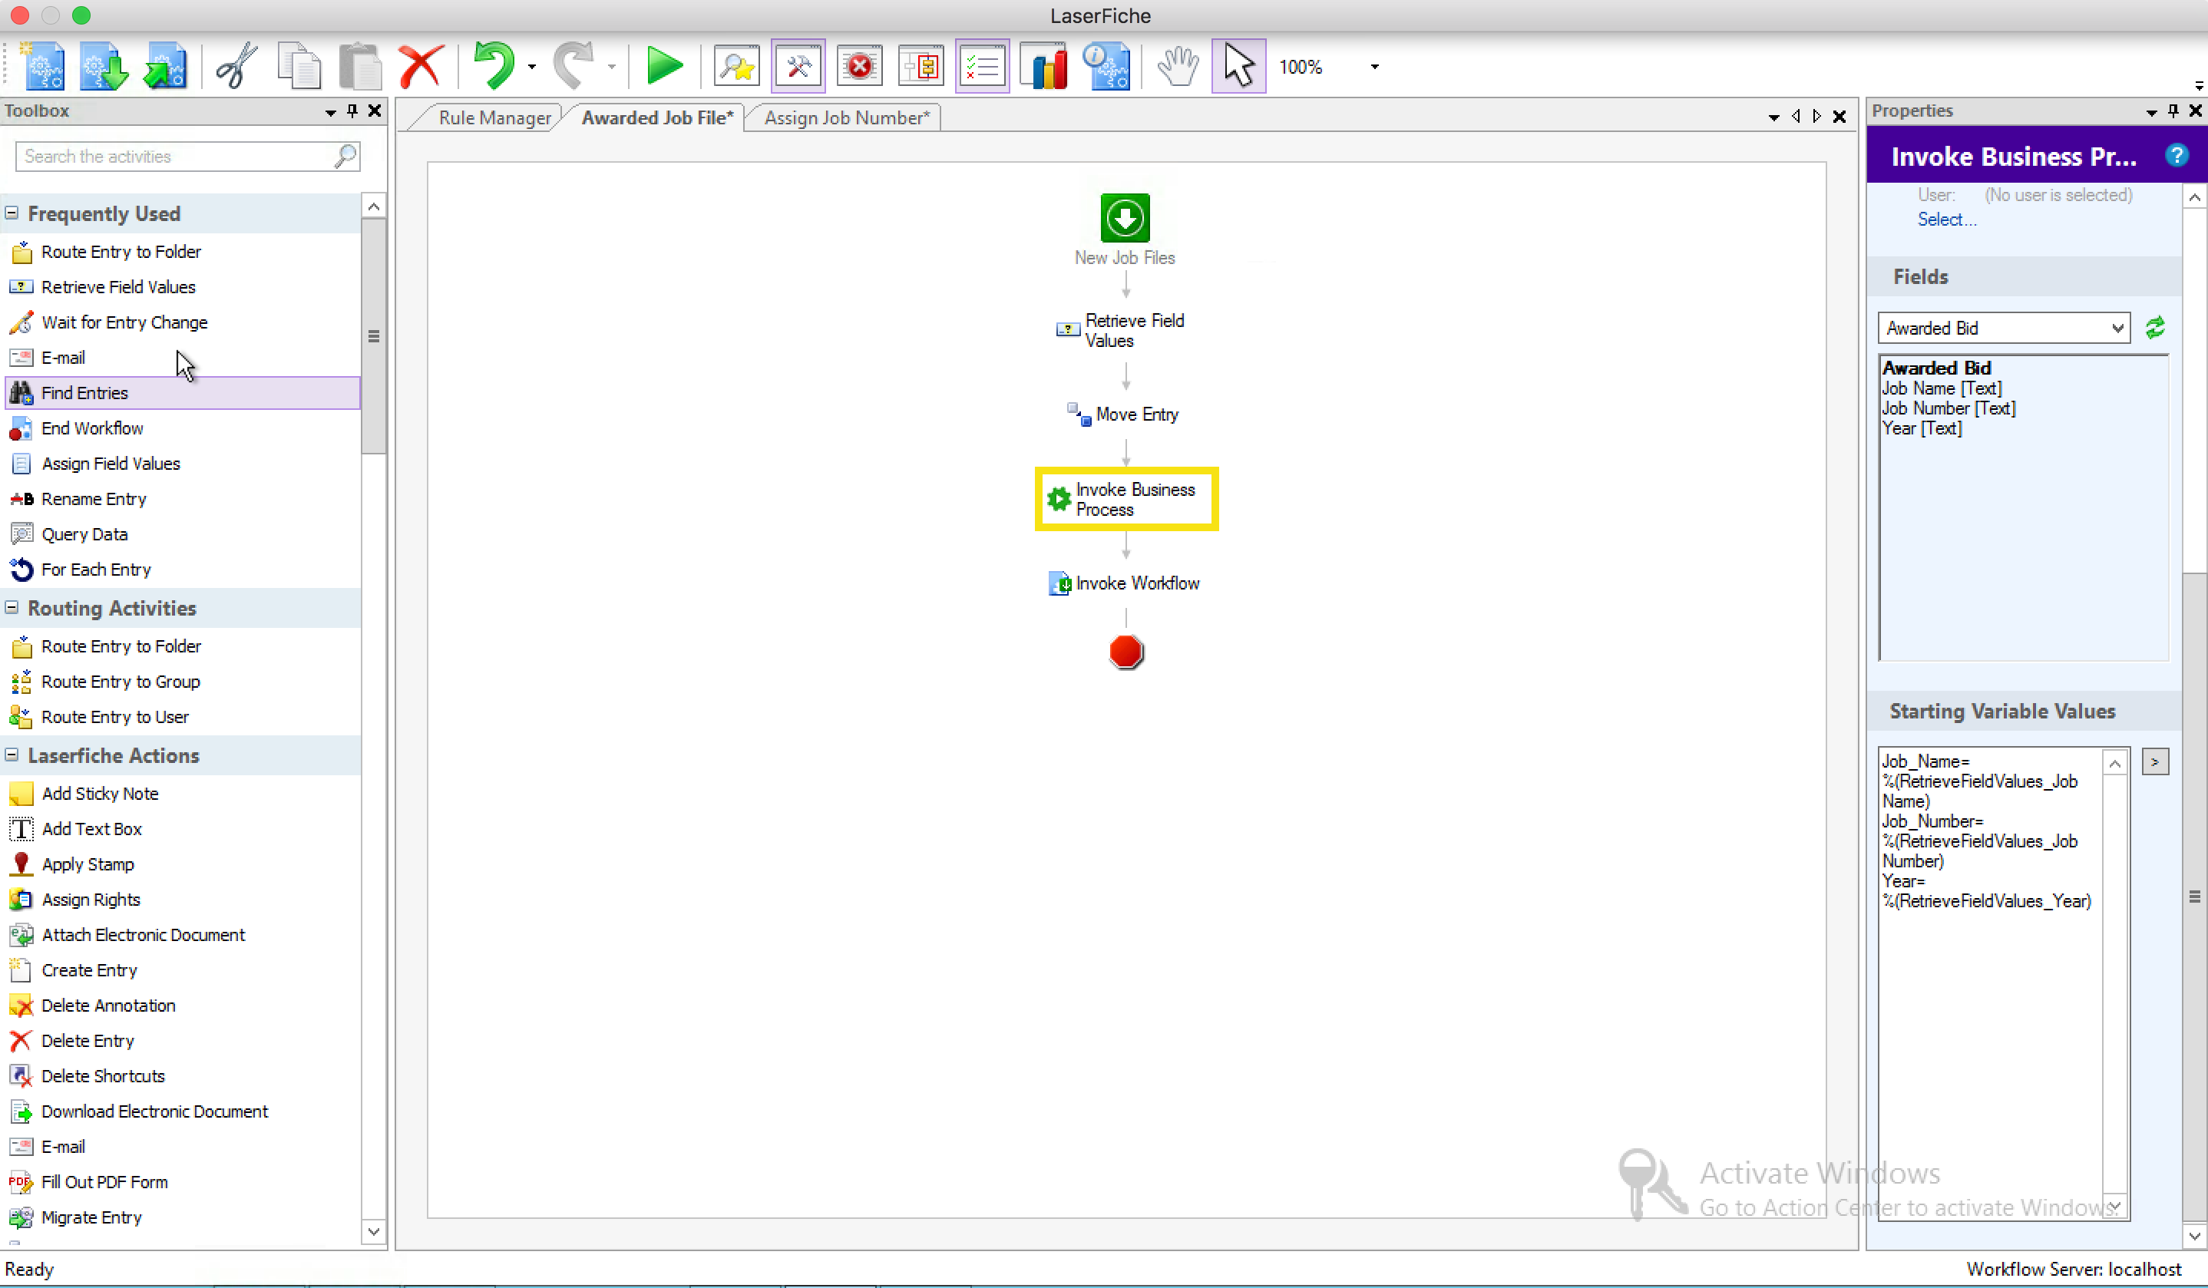Open the 100% zoom level dropdown
The height and width of the screenshot is (1288, 2208).
[1374, 67]
